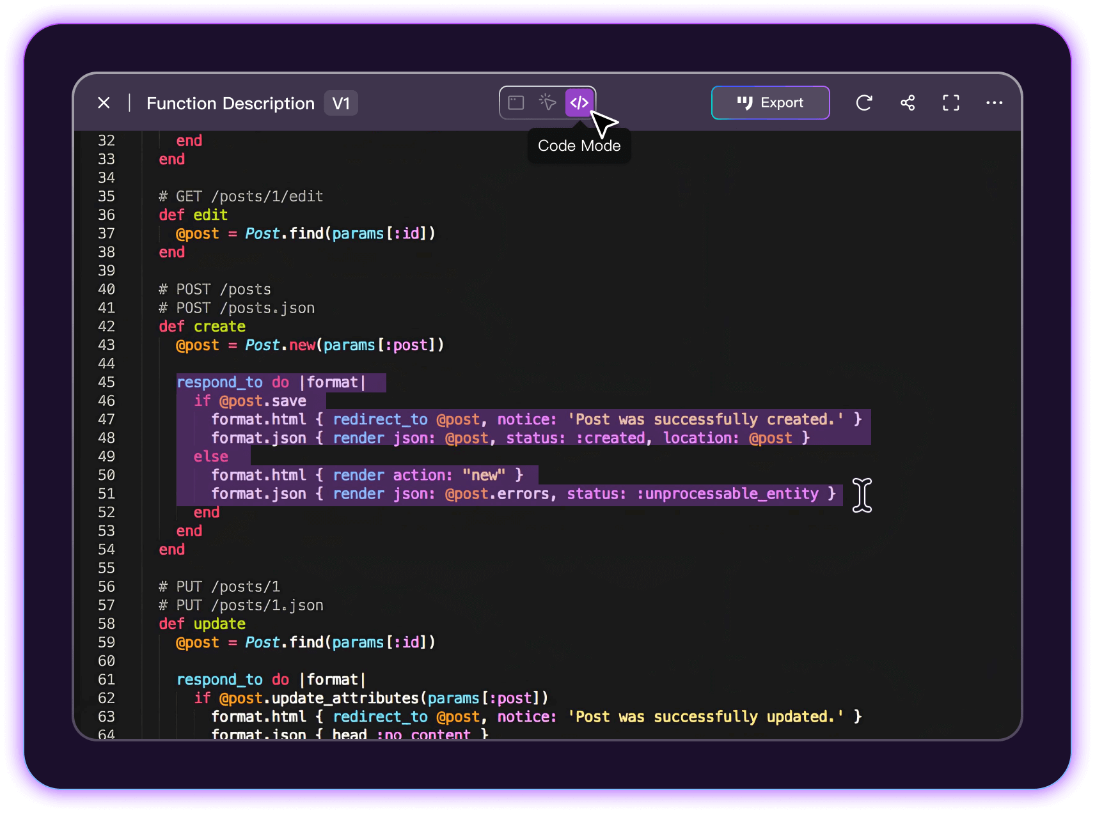Image resolution: width=1095 pixels, height=813 pixels.
Task: Place cursor on 'def edit' line
Action: click(193, 215)
